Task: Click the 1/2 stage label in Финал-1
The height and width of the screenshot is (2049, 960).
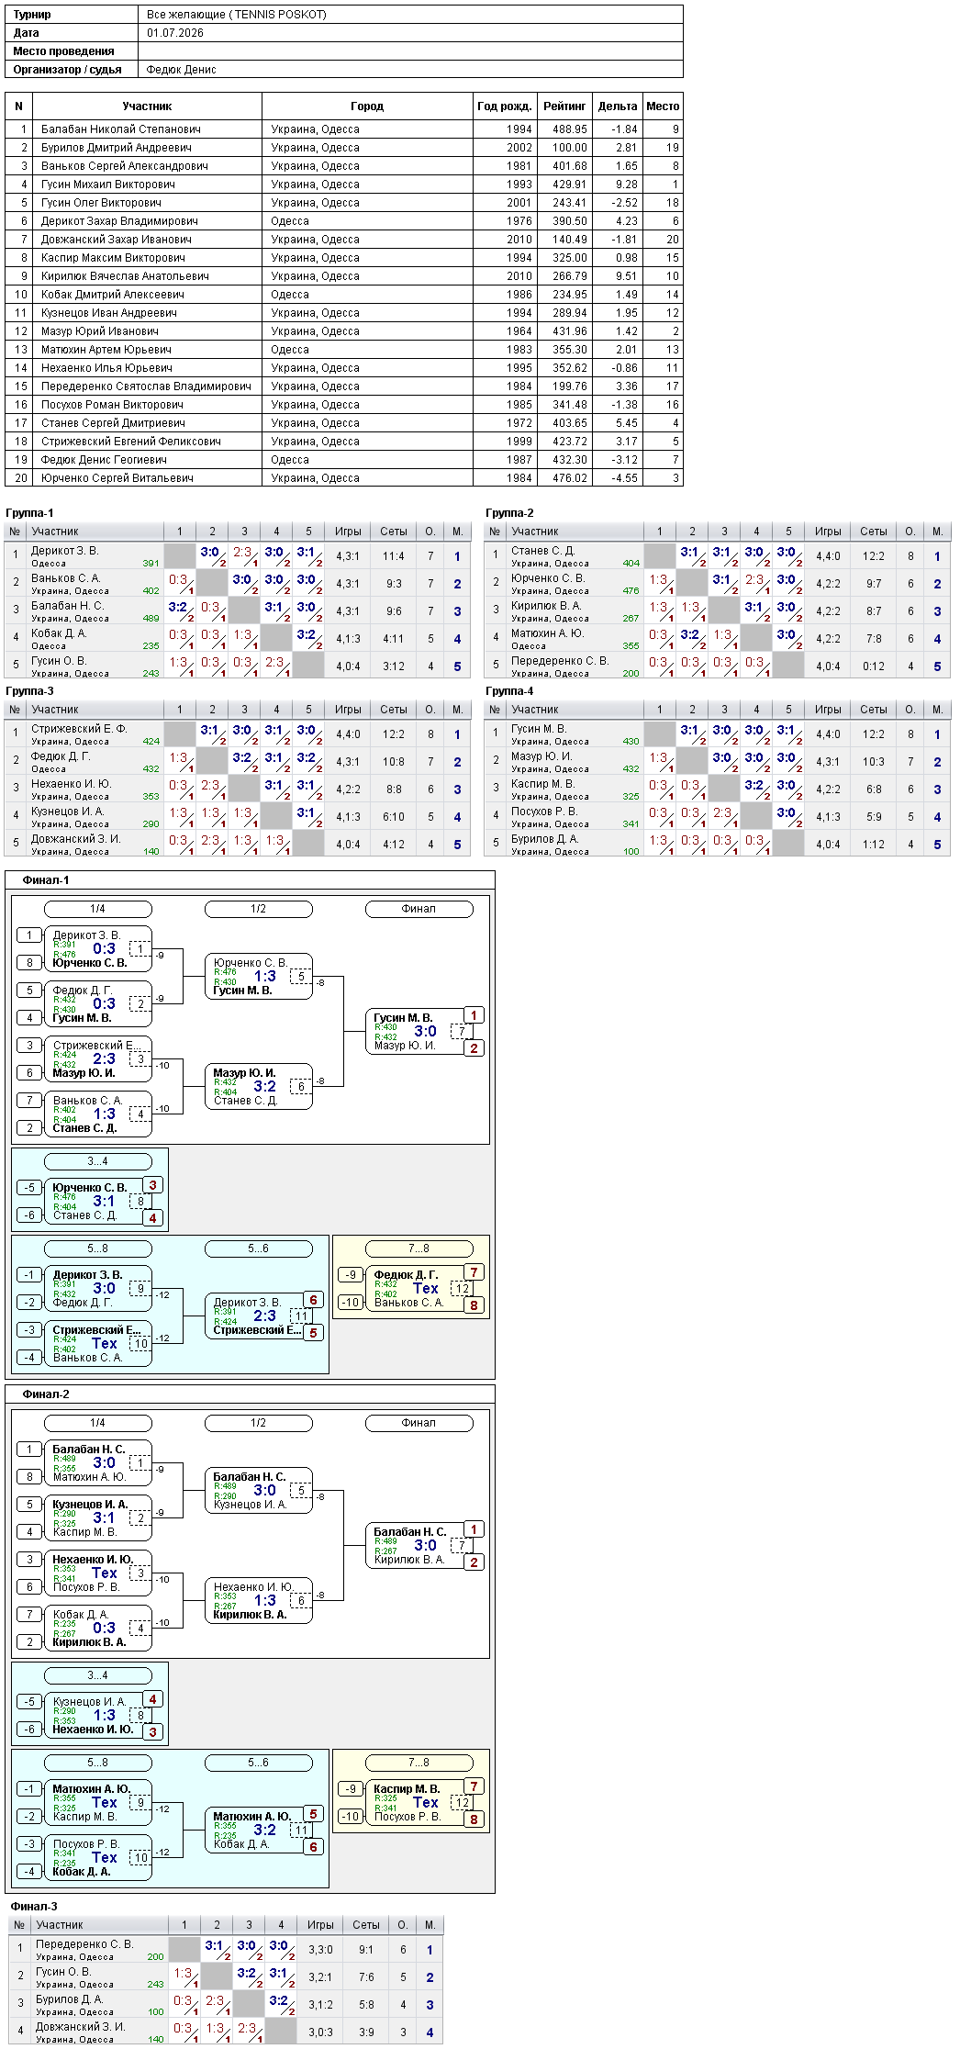Action: (x=258, y=909)
